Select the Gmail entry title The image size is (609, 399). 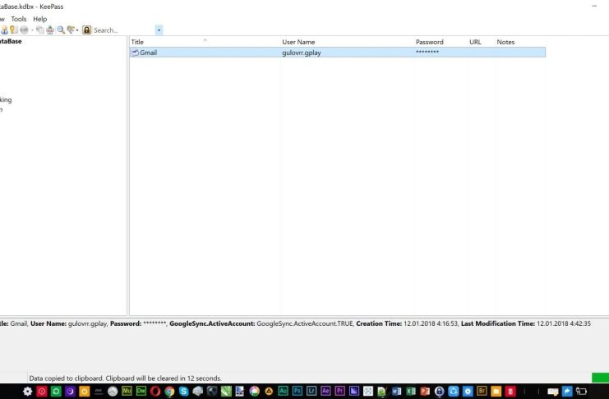[x=149, y=53]
